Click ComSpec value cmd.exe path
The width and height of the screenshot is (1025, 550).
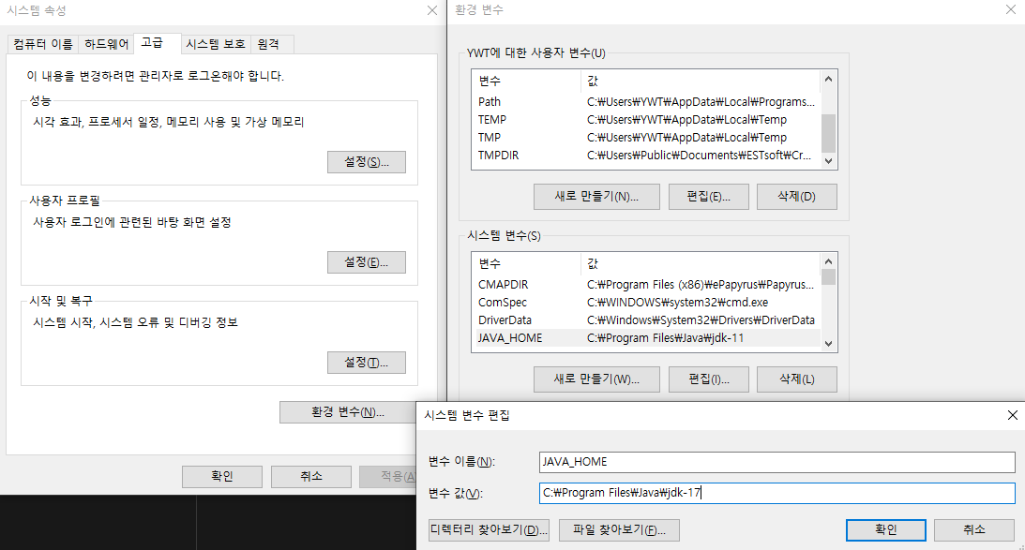click(677, 303)
